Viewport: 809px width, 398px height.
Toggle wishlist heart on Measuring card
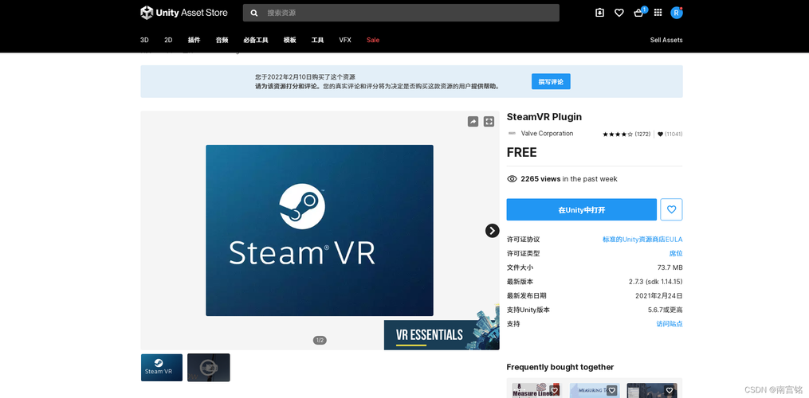click(611, 390)
